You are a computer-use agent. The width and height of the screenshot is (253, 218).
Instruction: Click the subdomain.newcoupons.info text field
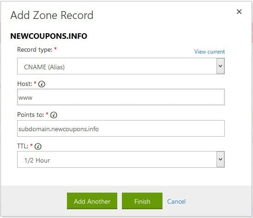coord(121,128)
